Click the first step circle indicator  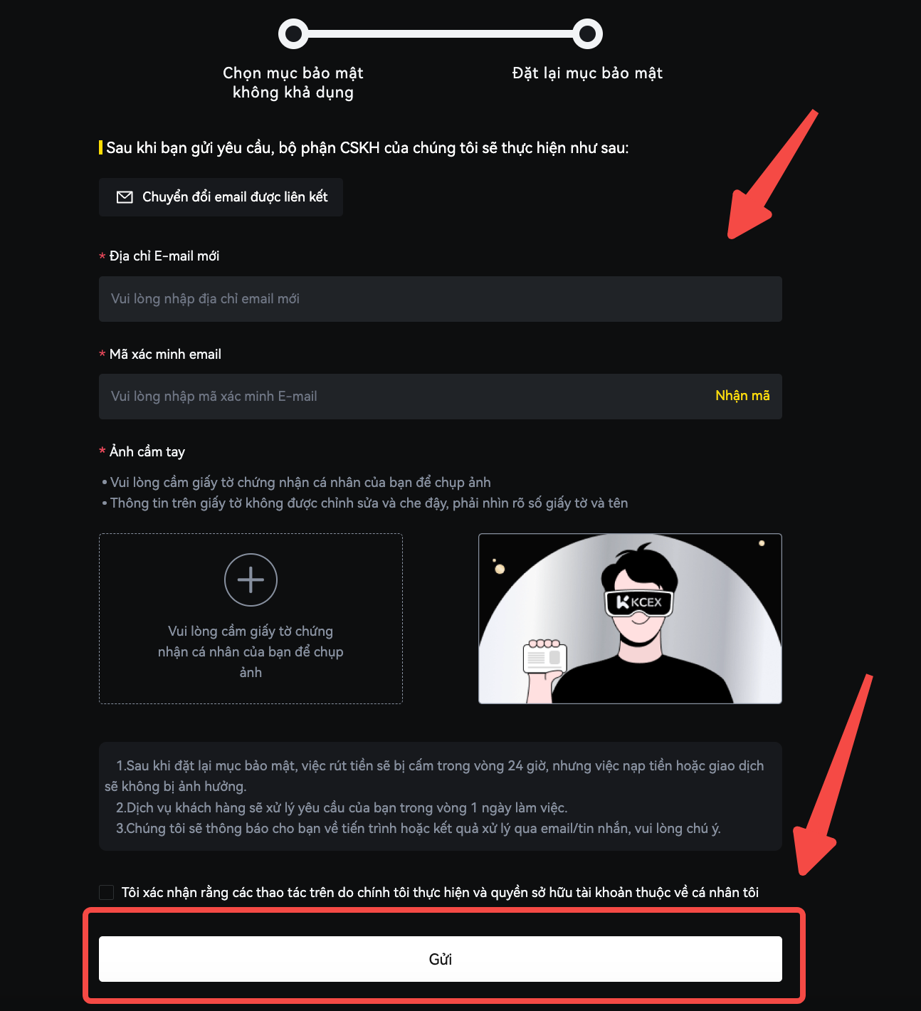point(293,33)
